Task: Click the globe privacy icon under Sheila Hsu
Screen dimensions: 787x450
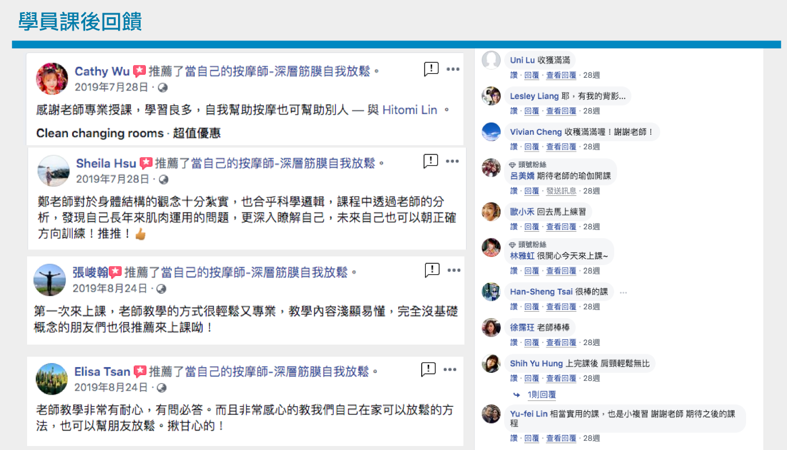Action: point(164,180)
